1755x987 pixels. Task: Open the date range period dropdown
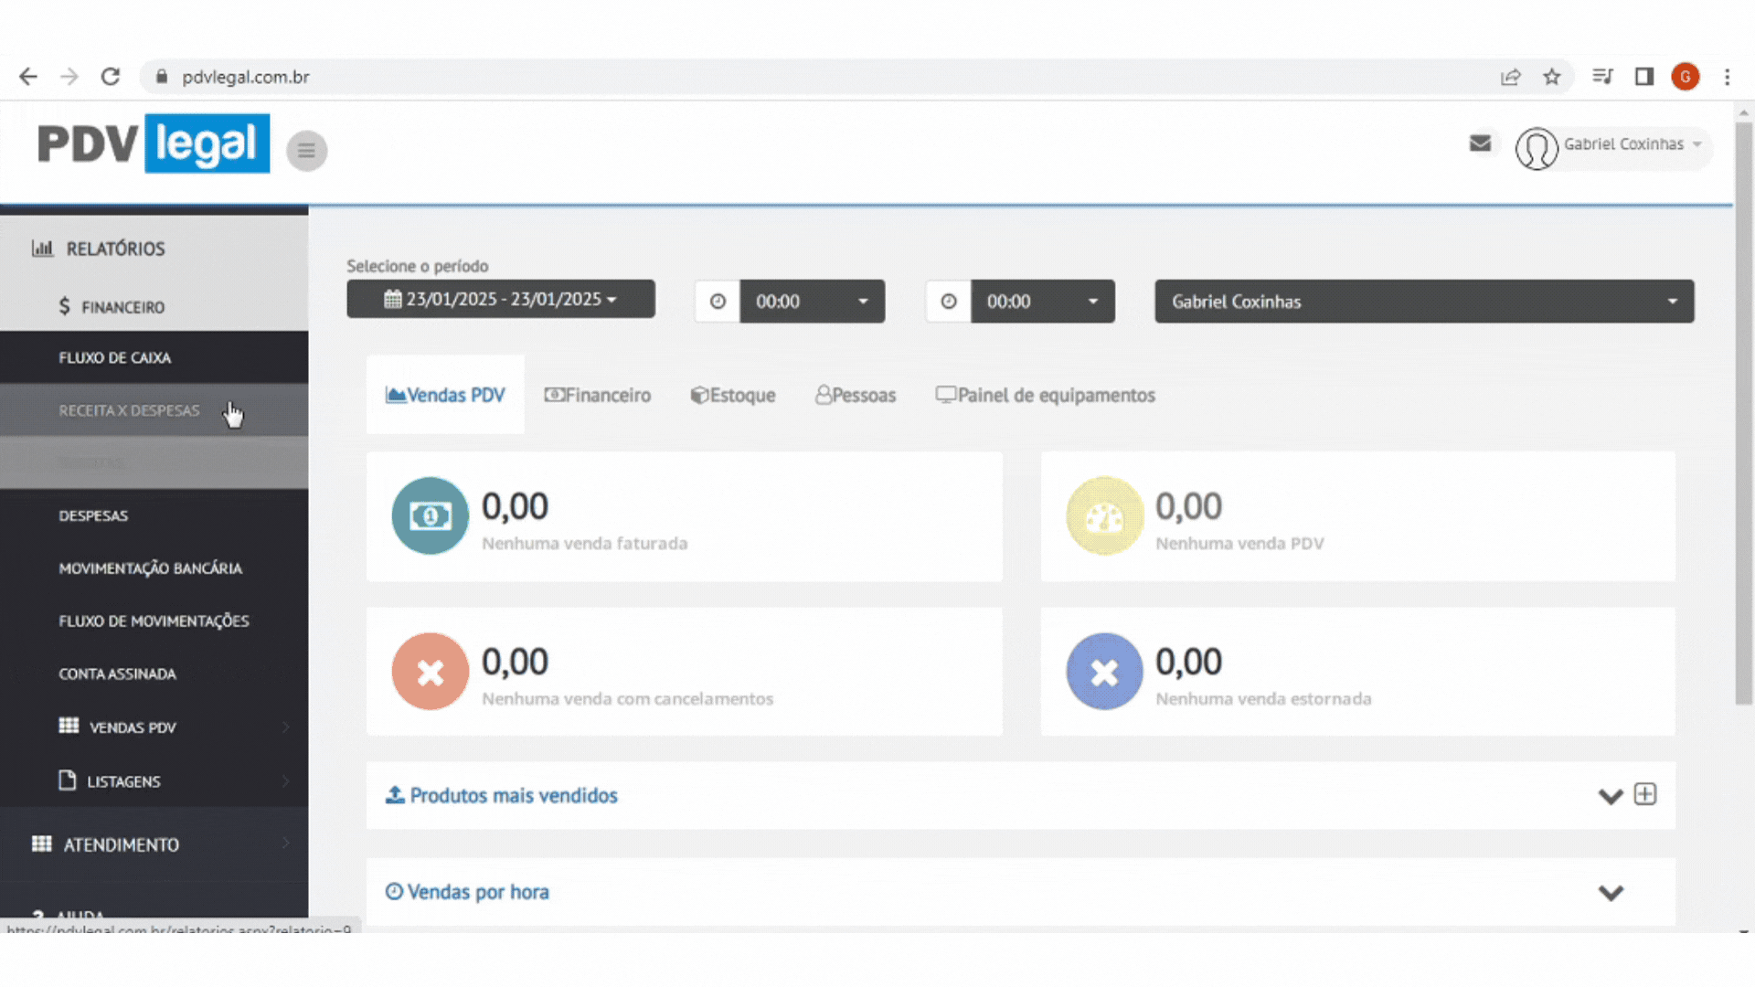pos(500,300)
